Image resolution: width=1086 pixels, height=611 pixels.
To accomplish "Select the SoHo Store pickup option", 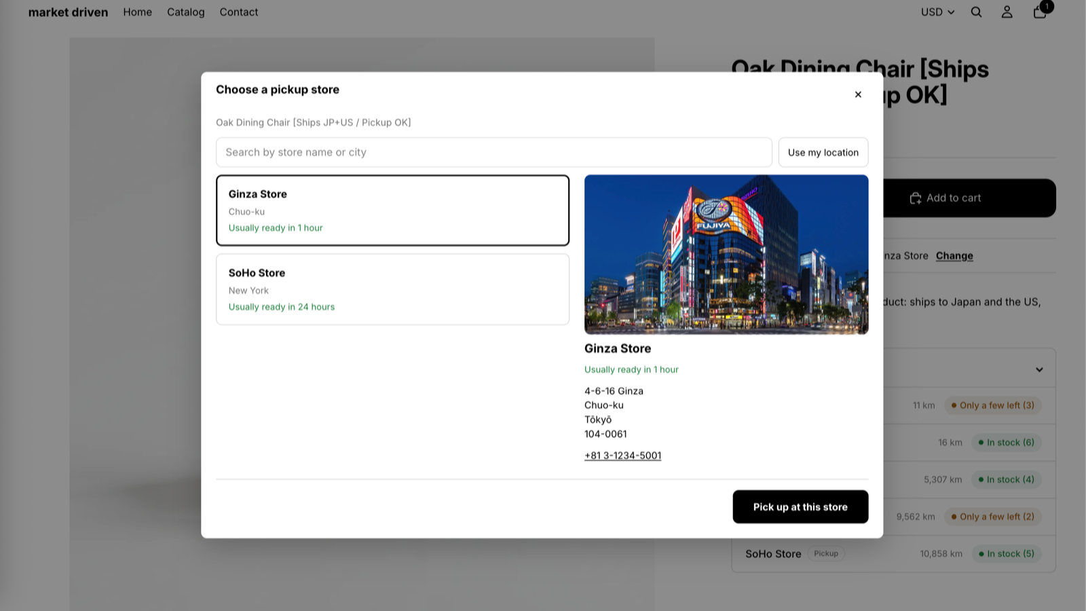I will 392,289.
